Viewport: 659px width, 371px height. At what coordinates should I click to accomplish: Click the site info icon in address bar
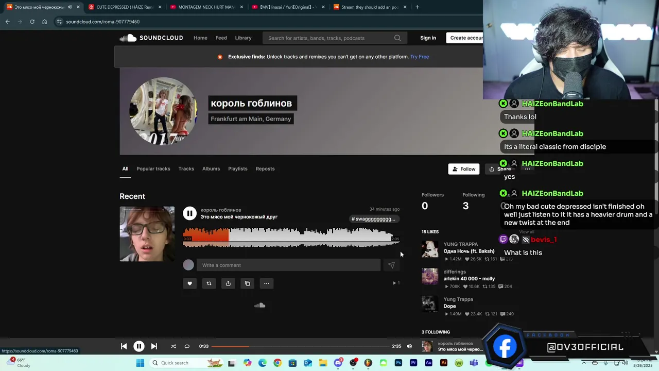point(59,22)
